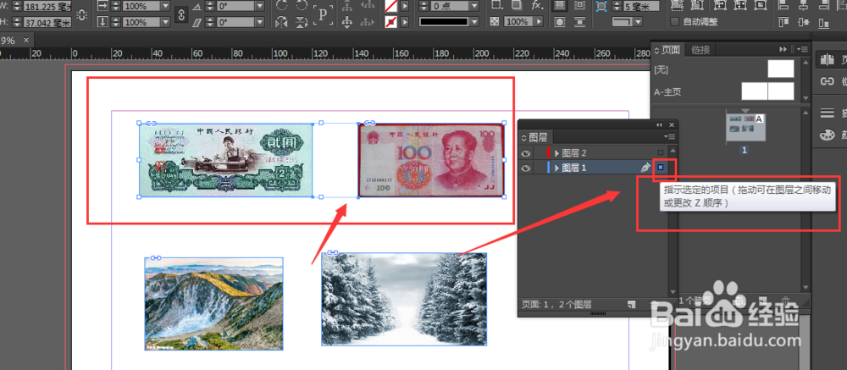Click selection indicator square on 图层 2
Screen dimensions: 847x370
click(x=661, y=153)
